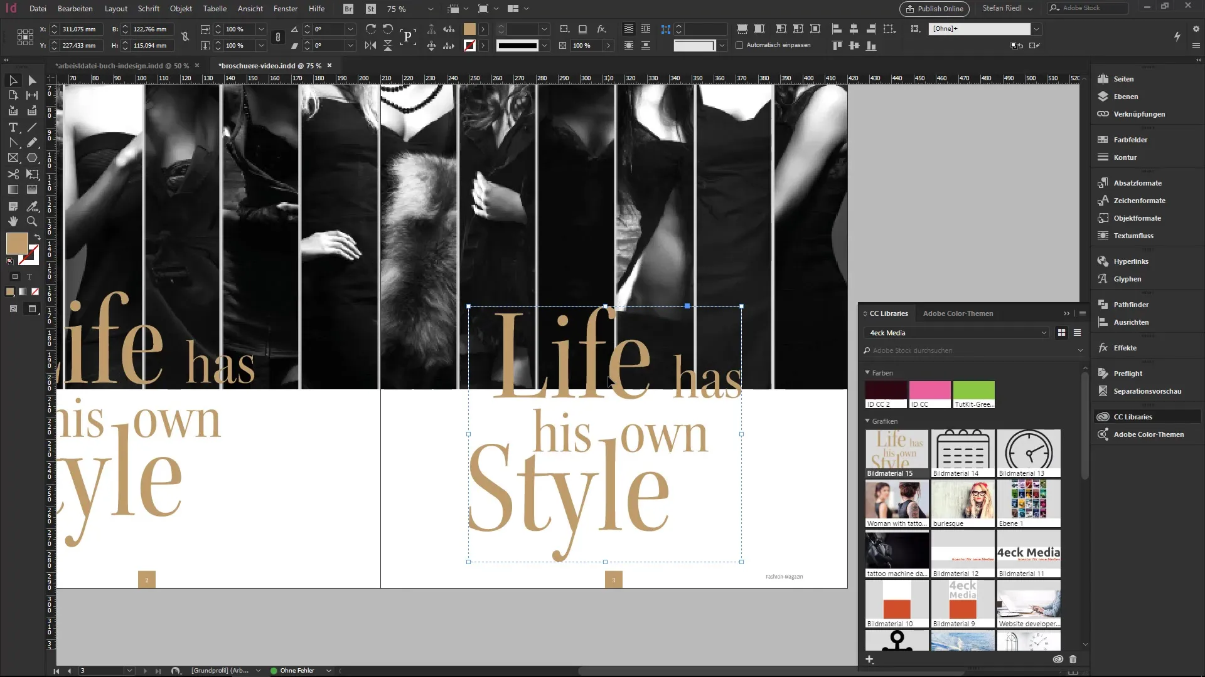Image resolution: width=1205 pixels, height=677 pixels.
Task: Select the Type tool
Action: [13, 127]
